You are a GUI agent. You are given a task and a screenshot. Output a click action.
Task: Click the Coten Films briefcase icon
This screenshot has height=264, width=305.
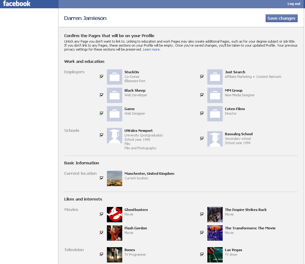tap(215, 114)
